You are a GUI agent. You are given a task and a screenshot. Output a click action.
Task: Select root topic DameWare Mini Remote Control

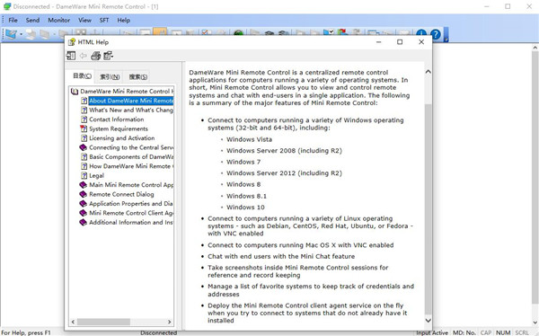pyautogui.click(x=127, y=91)
